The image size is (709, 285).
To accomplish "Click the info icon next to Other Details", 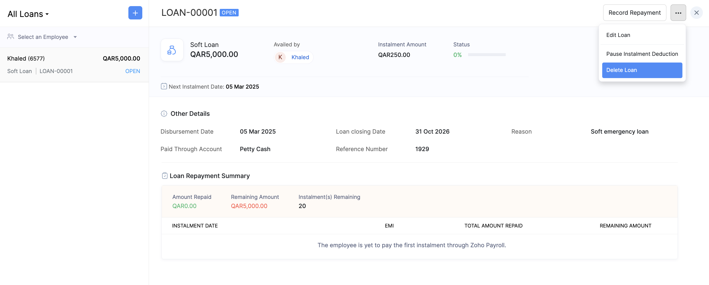I will [x=164, y=114].
